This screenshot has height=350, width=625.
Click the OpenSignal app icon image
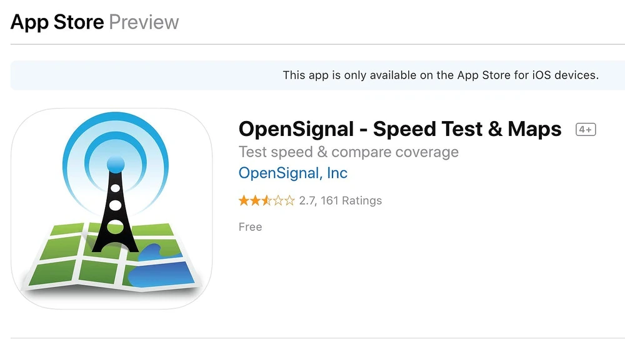[x=112, y=208]
